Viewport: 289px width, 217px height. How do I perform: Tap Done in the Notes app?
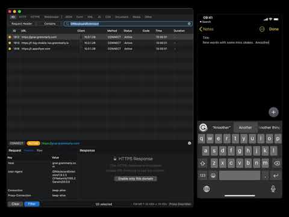tap(274, 29)
